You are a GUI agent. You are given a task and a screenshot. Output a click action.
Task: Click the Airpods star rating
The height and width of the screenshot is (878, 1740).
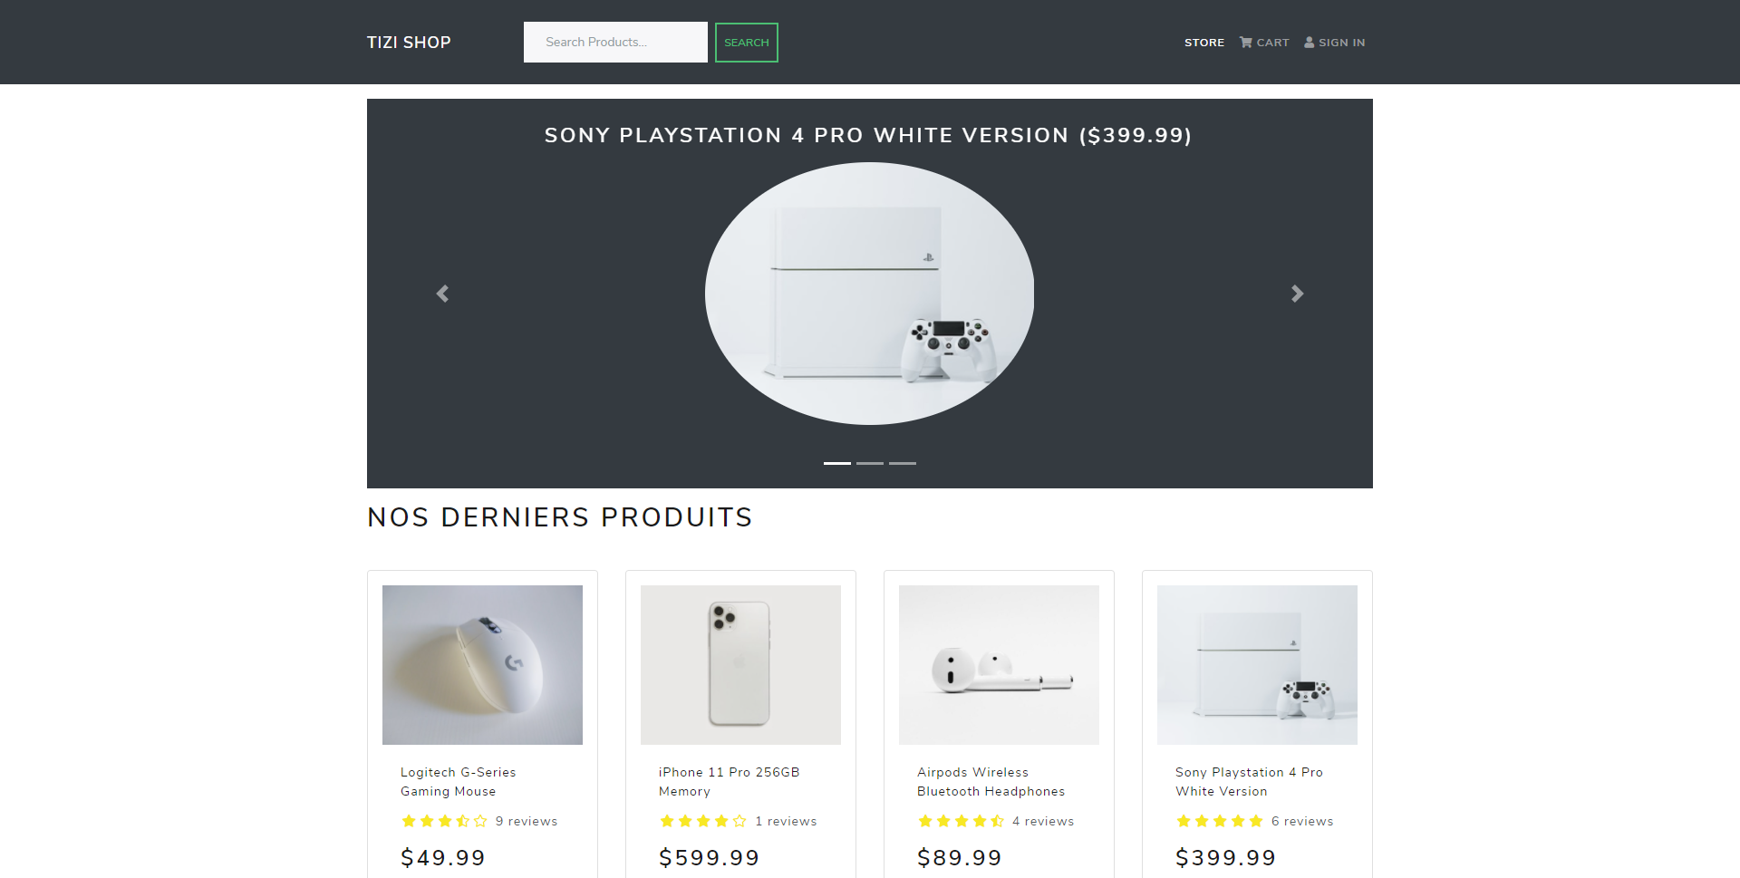click(961, 821)
